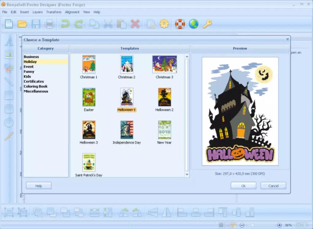Click the Save floppy disk icon
The width and height of the screenshot is (313, 229).
point(36,24)
